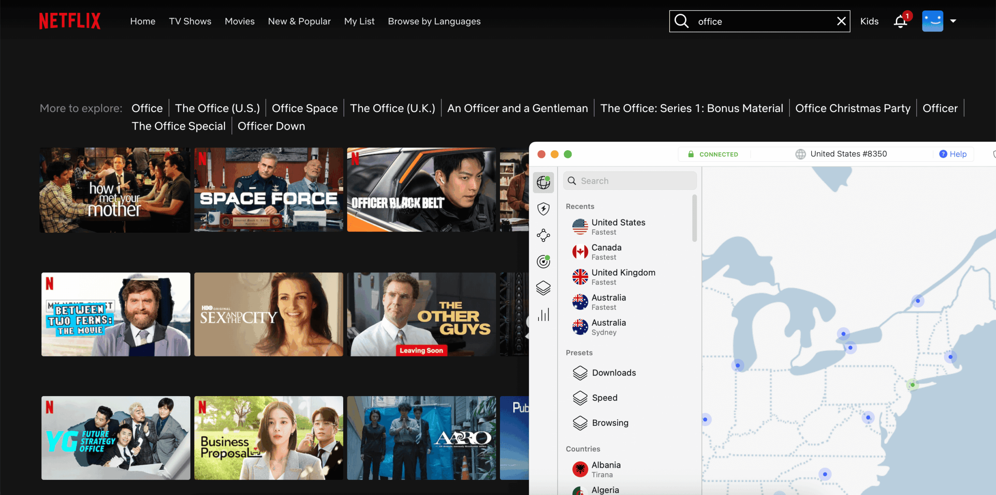Select the Canada flag icon
996x495 pixels.
(580, 252)
